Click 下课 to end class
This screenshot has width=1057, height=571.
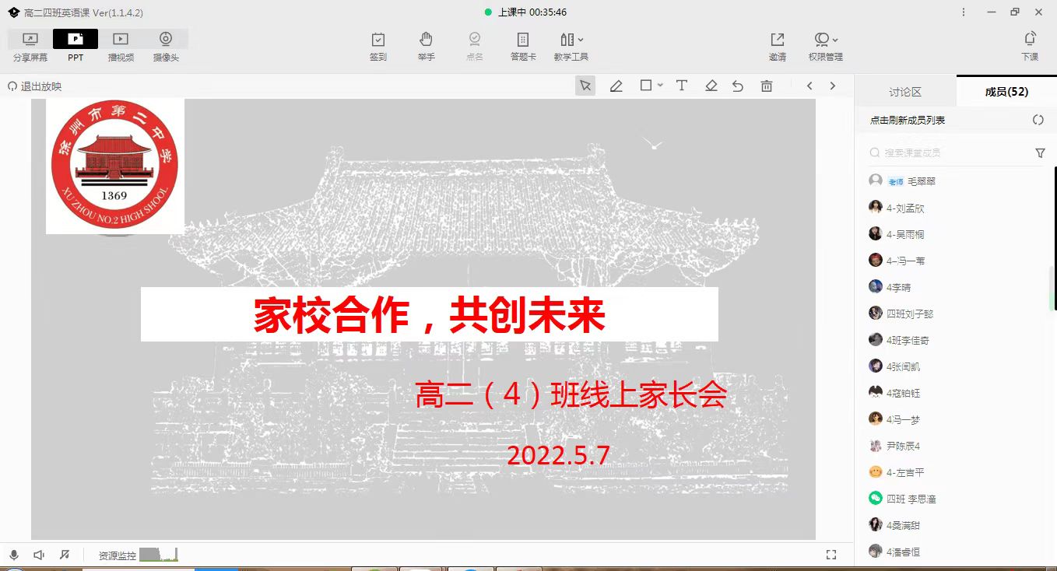click(1030, 47)
